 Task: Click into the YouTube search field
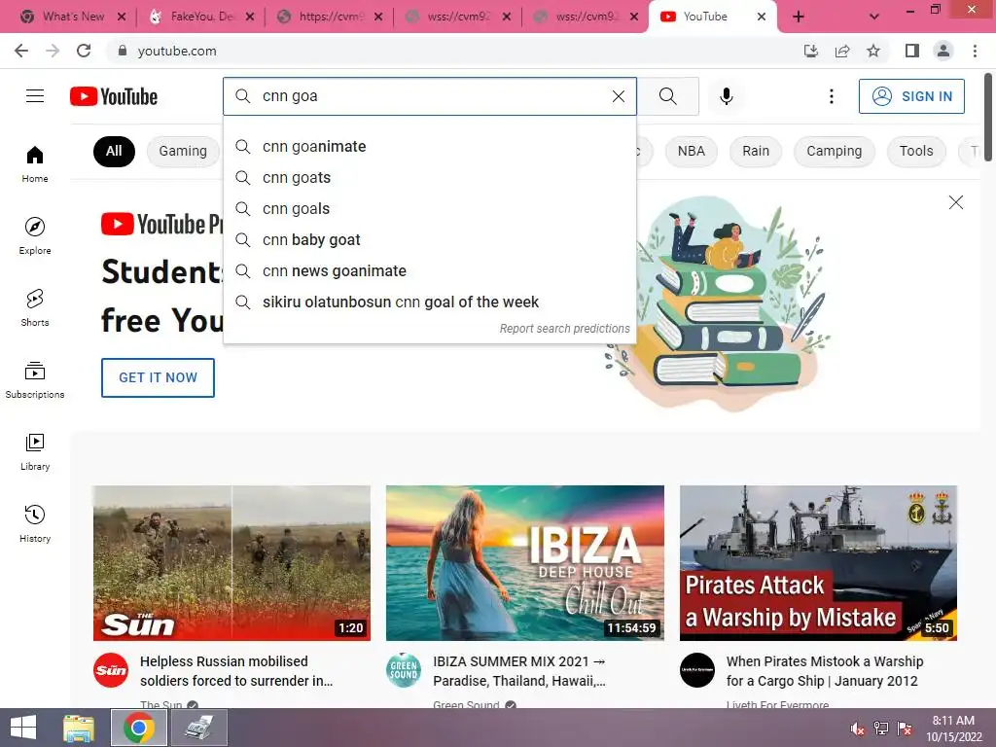(432, 96)
